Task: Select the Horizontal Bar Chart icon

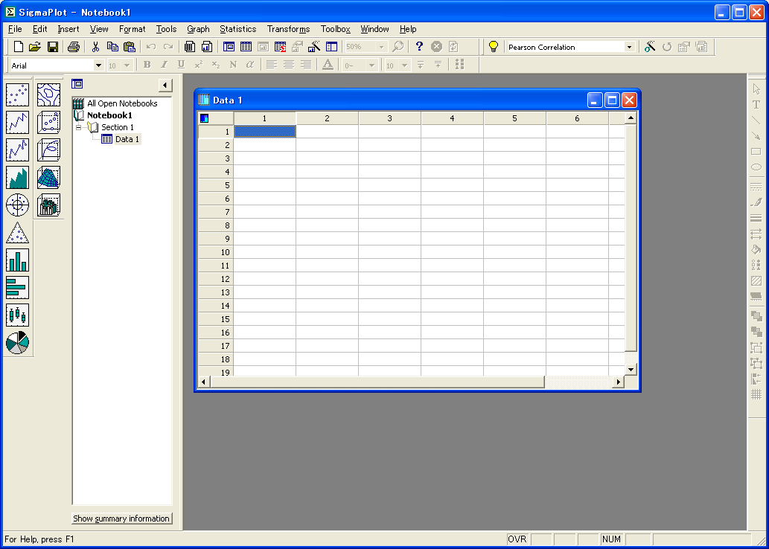Action: pyautogui.click(x=18, y=287)
